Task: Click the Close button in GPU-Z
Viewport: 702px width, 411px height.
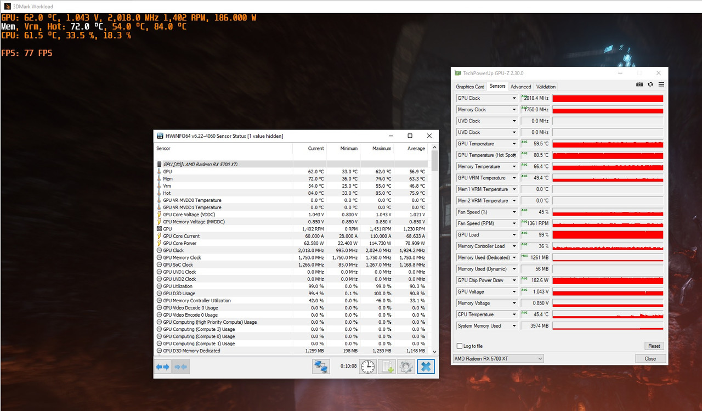Action: pos(650,359)
